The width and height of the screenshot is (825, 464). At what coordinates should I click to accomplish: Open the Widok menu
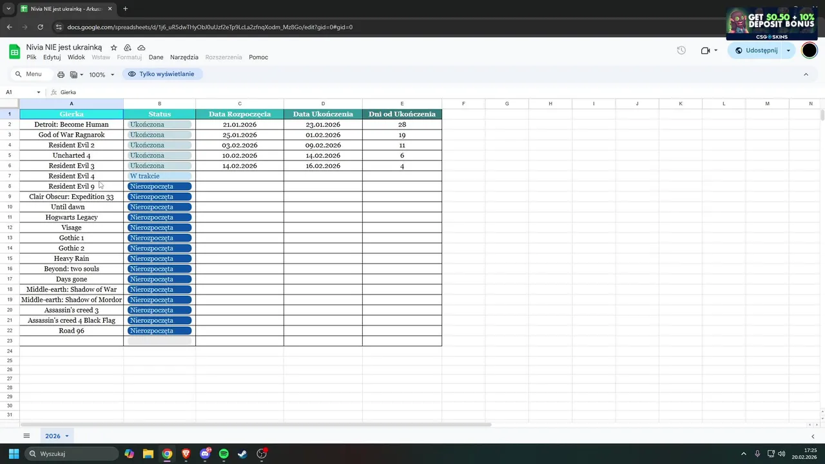click(x=76, y=57)
